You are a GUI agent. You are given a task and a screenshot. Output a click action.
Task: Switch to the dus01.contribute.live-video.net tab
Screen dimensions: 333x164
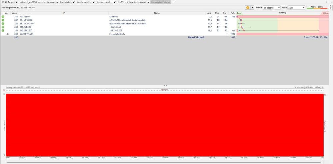(132, 2)
